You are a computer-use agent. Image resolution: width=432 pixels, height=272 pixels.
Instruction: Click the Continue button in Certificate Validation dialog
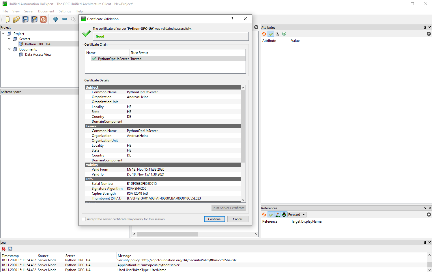point(214,219)
